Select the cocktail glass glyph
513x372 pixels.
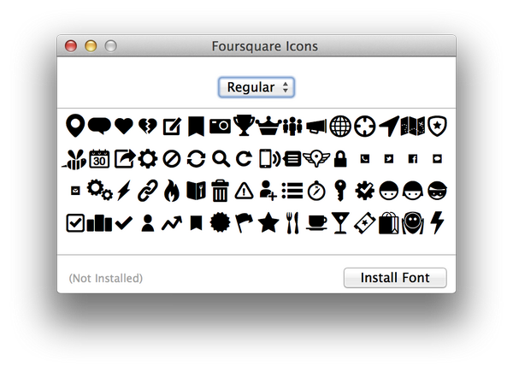click(x=340, y=223)
